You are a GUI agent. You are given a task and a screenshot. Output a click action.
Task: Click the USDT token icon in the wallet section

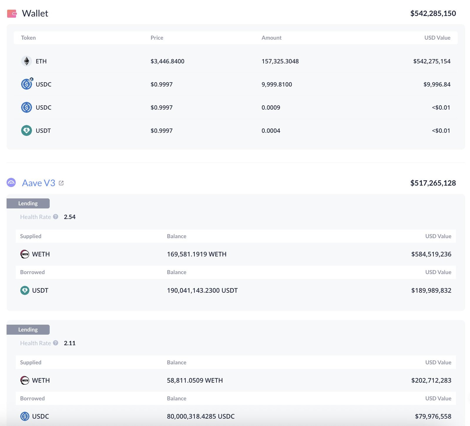[x=26, y=130]
